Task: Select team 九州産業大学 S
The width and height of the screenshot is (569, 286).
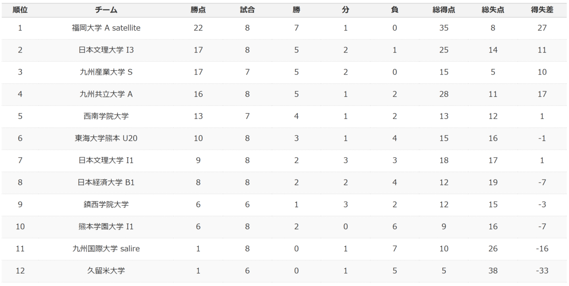Action: pyautogui.click(x=106, y=72)
